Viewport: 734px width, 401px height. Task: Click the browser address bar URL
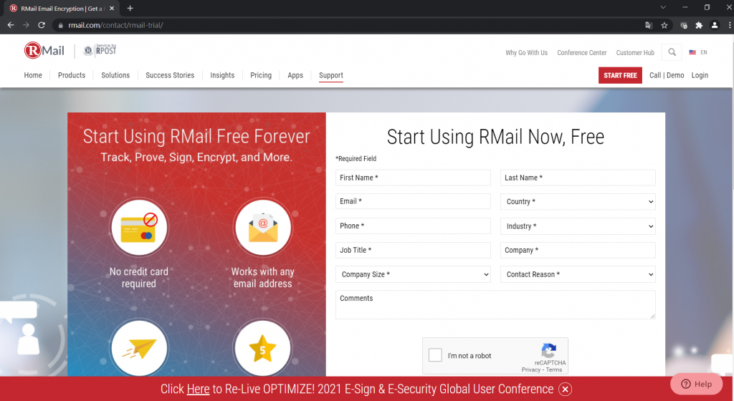tap(115, 25)
